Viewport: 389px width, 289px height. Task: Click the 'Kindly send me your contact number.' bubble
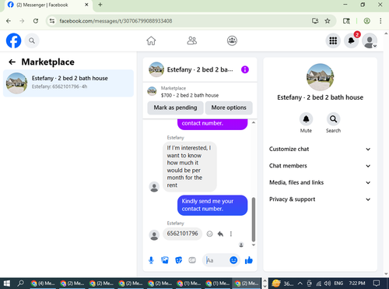click(x=212, y=205)
